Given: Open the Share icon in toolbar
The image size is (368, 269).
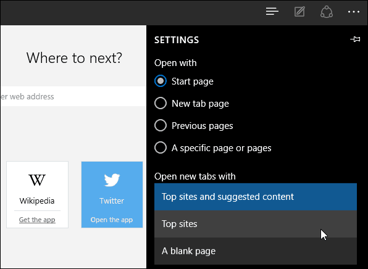Looking at the screenshot, I should pos(327,12).
